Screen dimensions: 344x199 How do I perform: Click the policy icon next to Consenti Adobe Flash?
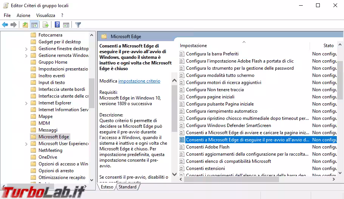pos(182,147)
